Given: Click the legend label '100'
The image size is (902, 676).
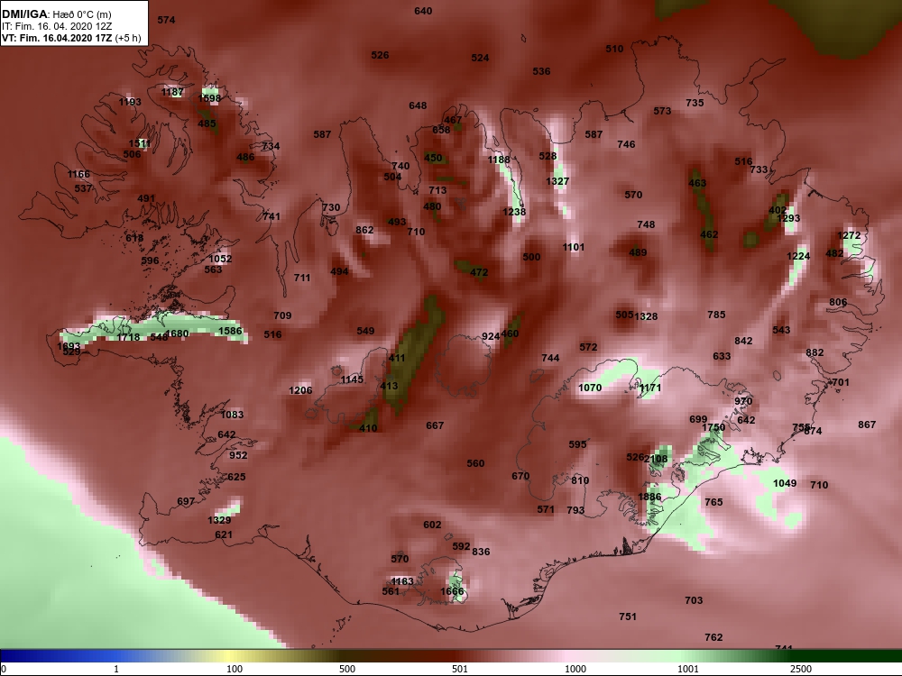Looking at the screenshot, I should point(235,669).
